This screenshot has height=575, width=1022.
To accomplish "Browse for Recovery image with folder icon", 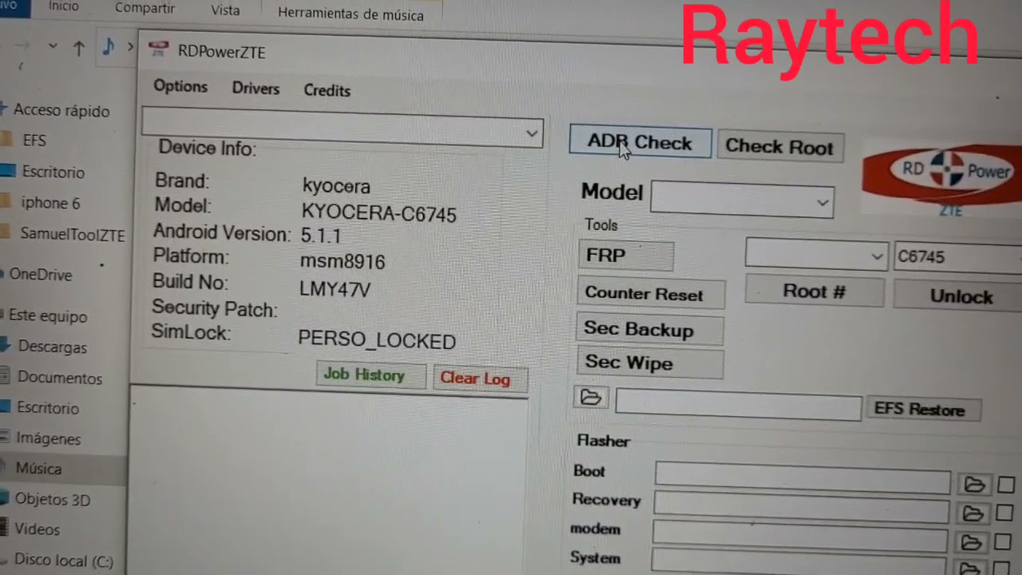I will tap(972, 513).
